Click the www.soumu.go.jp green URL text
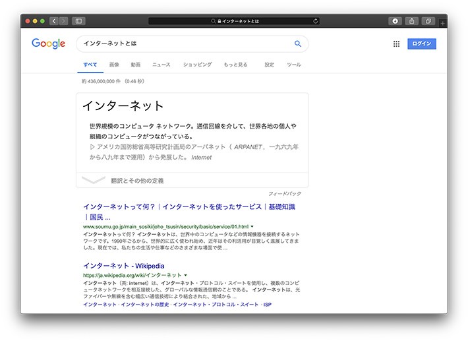 pos(166,227)
